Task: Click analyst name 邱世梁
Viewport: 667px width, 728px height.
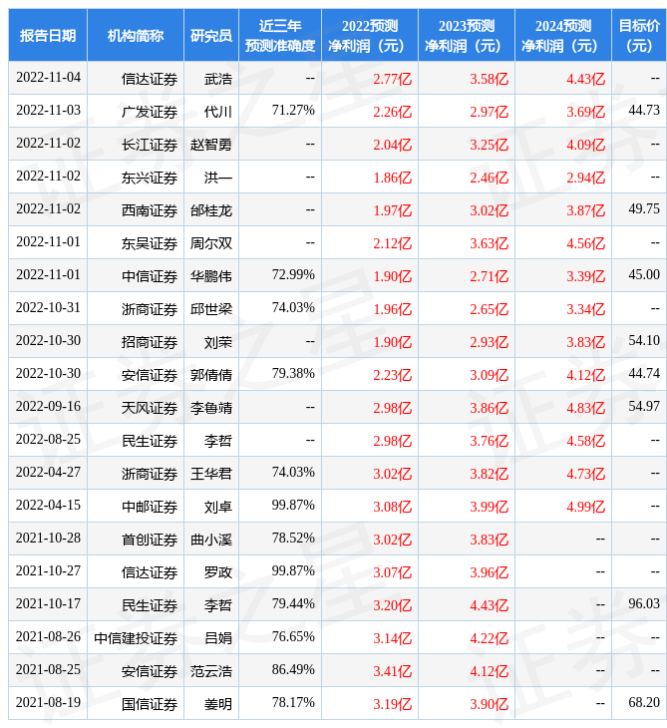Action: click(211, 310)
